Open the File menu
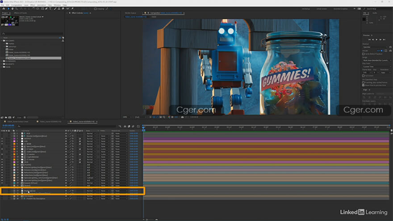Viewport: 393px width, 221px height. [x=3, y=5]
